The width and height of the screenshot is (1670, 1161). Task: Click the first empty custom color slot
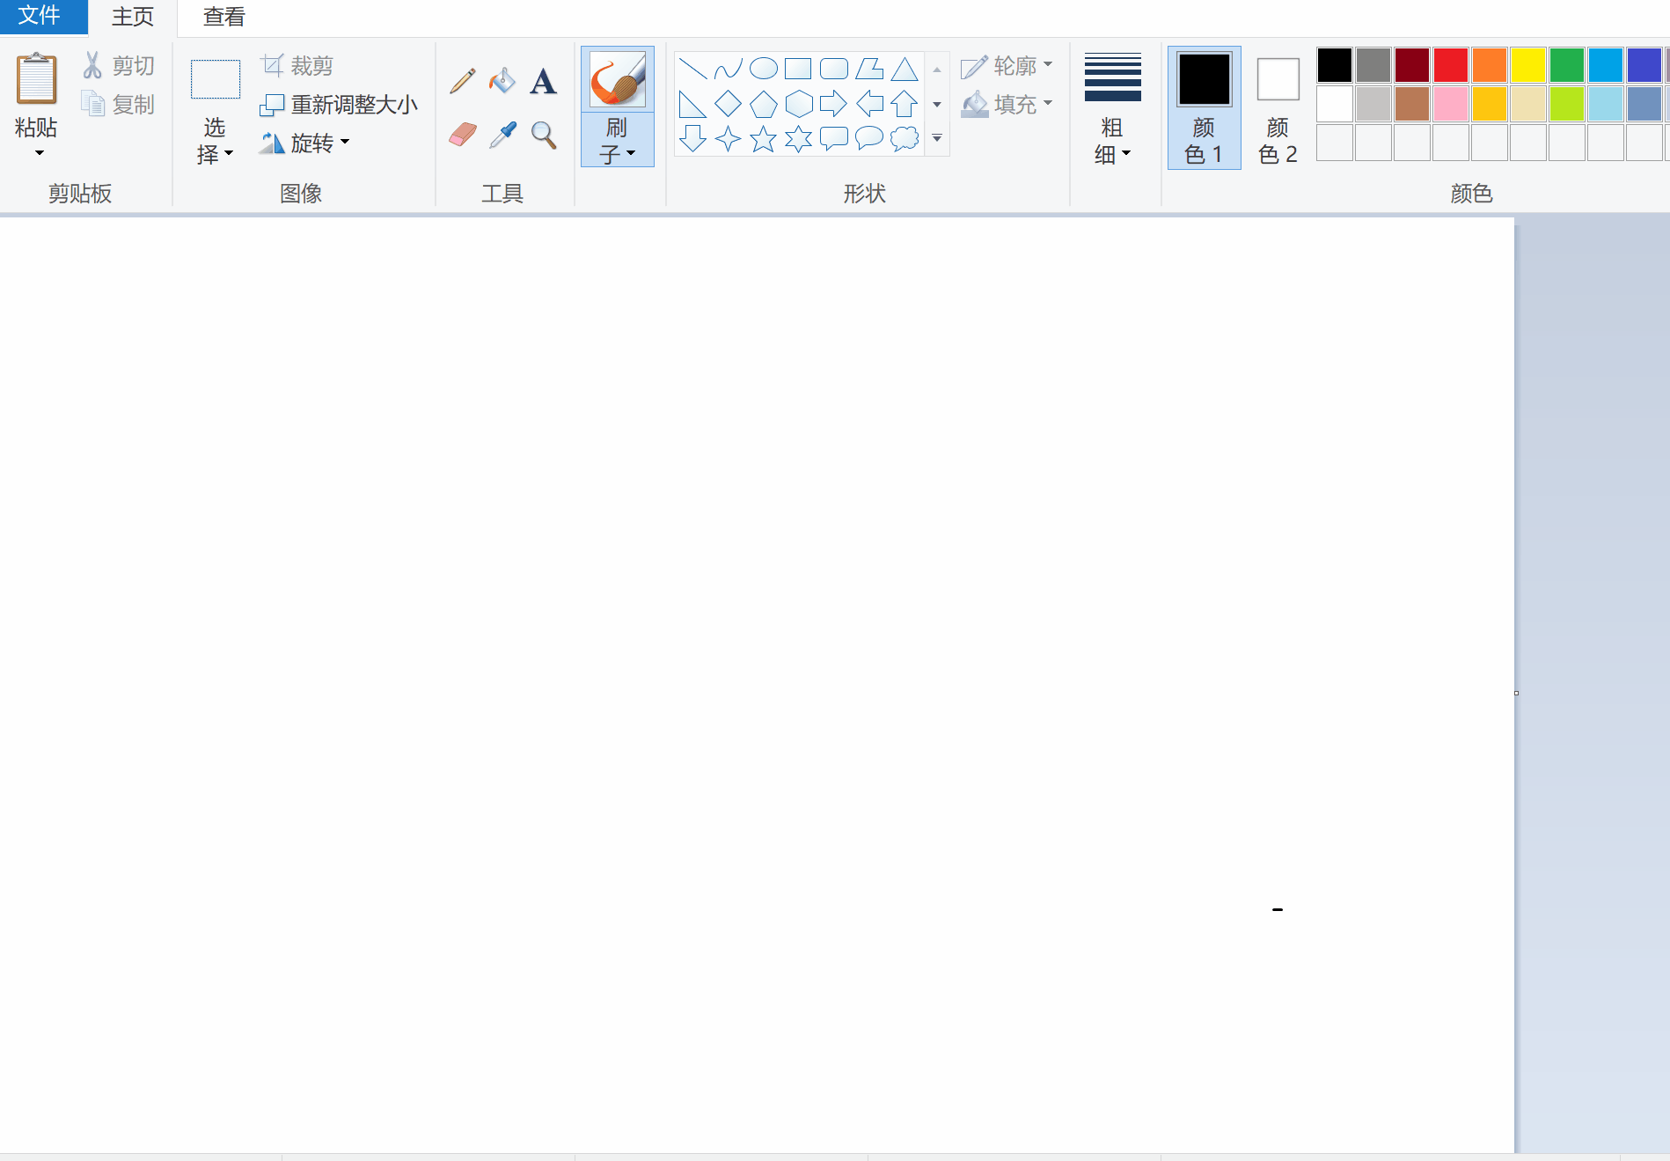click(x=1334, y=143)
